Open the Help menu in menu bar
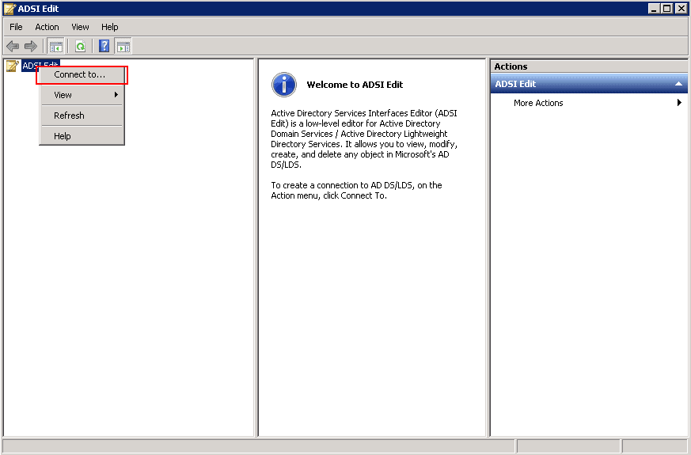The height and width of the screenshot is (455, 691). [110, 27]
